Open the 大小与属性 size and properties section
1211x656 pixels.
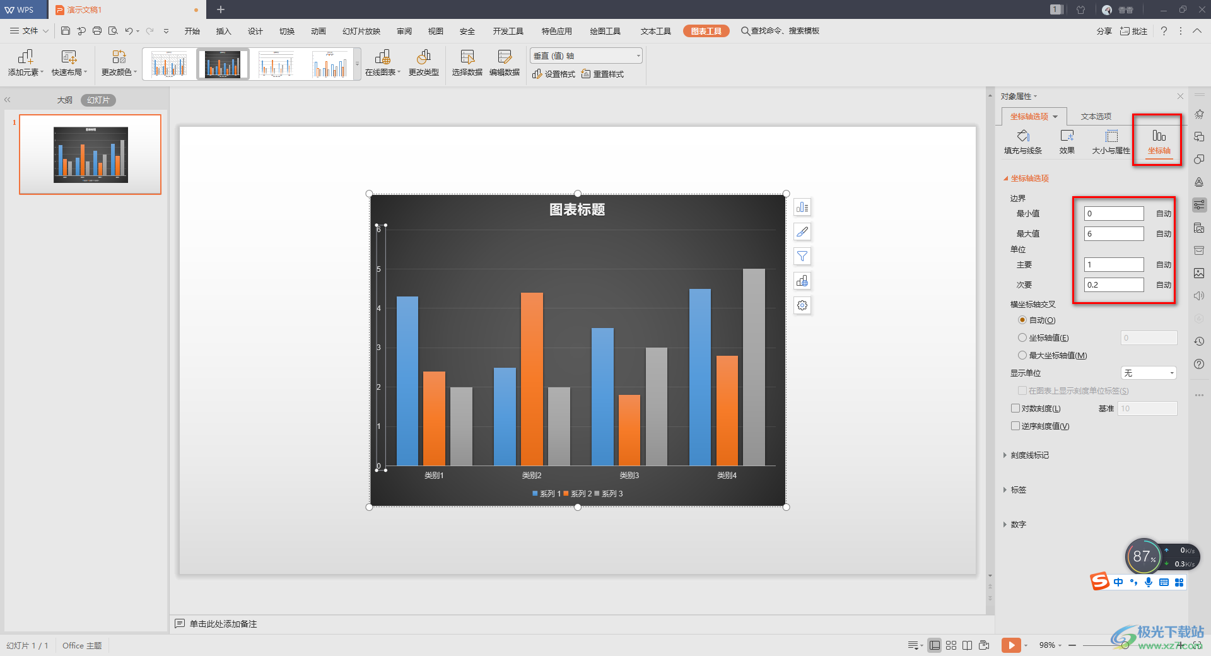coord(1111,142)
